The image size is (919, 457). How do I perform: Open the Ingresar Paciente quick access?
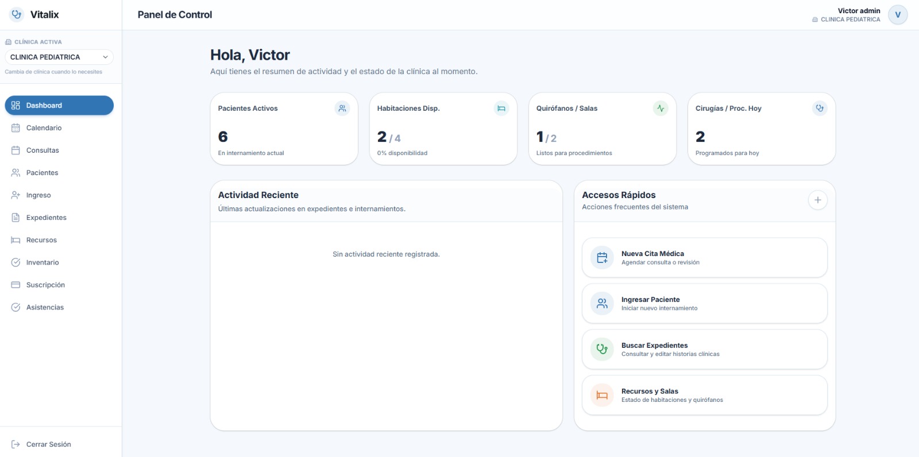point(705,304)
